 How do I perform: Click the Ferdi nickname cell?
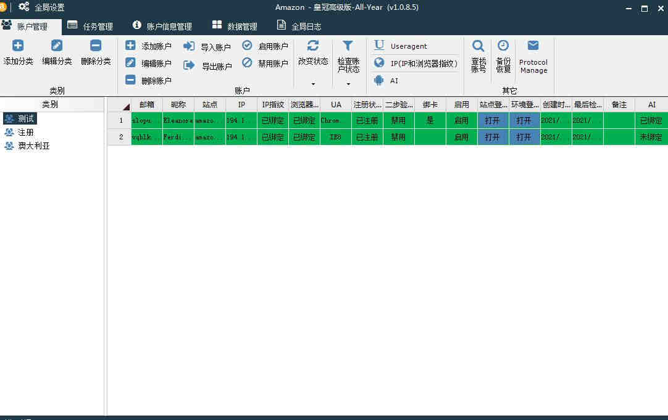coord(178,137)
